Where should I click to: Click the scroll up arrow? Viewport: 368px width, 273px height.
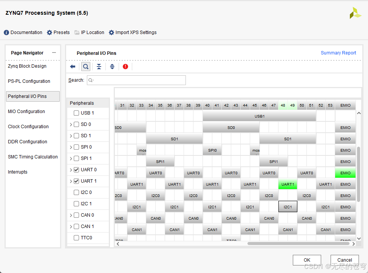coord(359,113)
